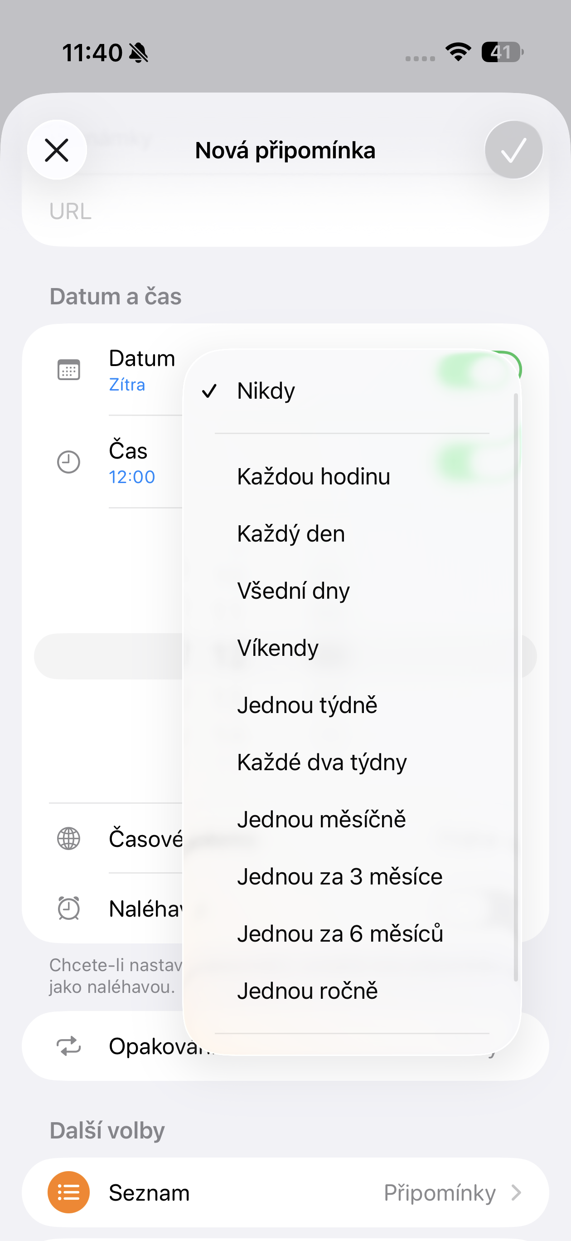
Task: Choose Každý den repeat option
Action: (291, 534)
